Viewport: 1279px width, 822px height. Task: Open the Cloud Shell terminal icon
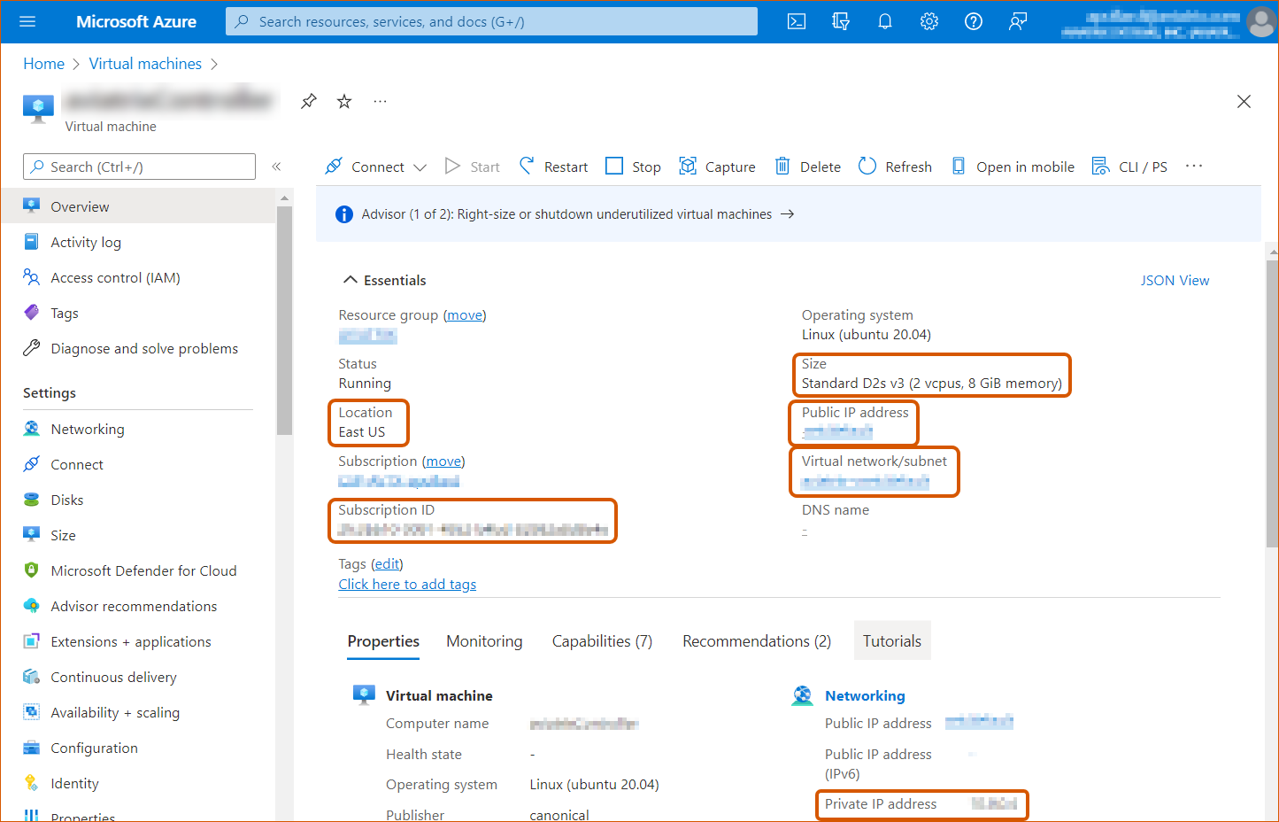796,20
